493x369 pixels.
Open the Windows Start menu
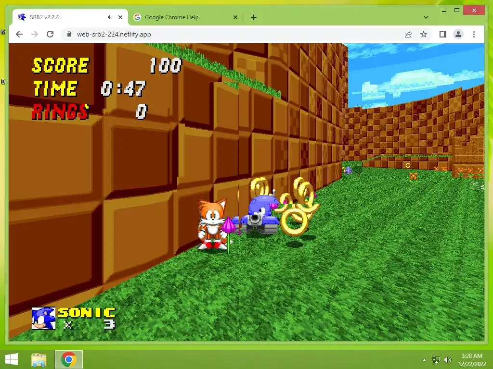12,359
